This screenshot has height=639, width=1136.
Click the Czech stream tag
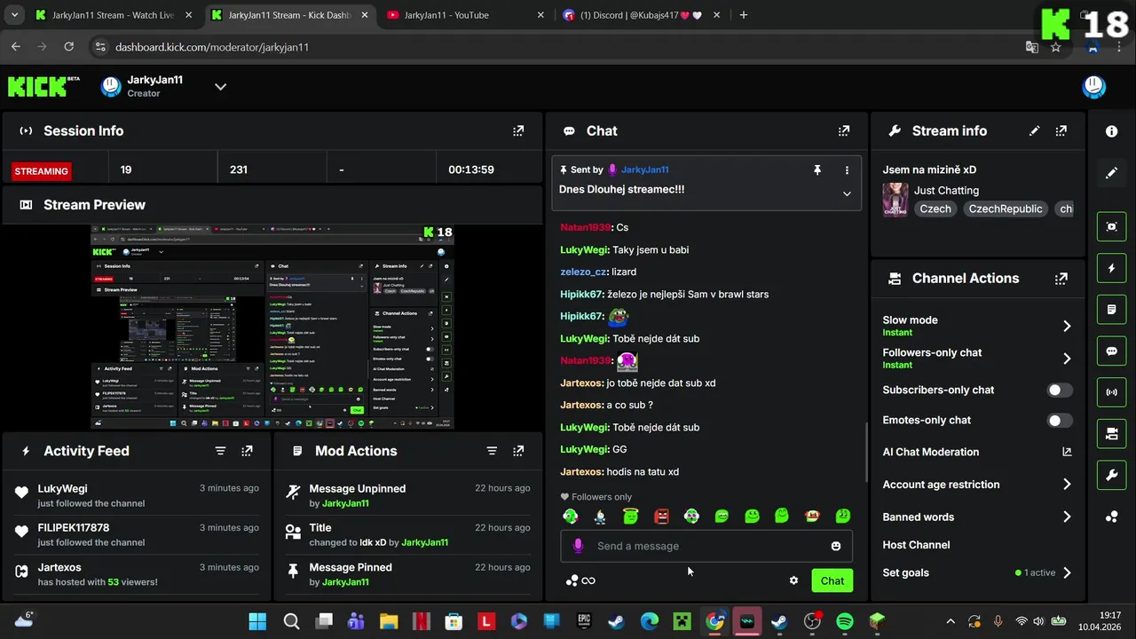coord(935,209)
